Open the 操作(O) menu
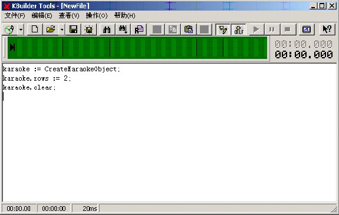Image resolution: width=339 pixels, height=215 pixels. tap(97, 15)
